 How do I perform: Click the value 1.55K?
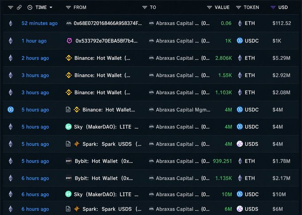[x=225, y=76]
